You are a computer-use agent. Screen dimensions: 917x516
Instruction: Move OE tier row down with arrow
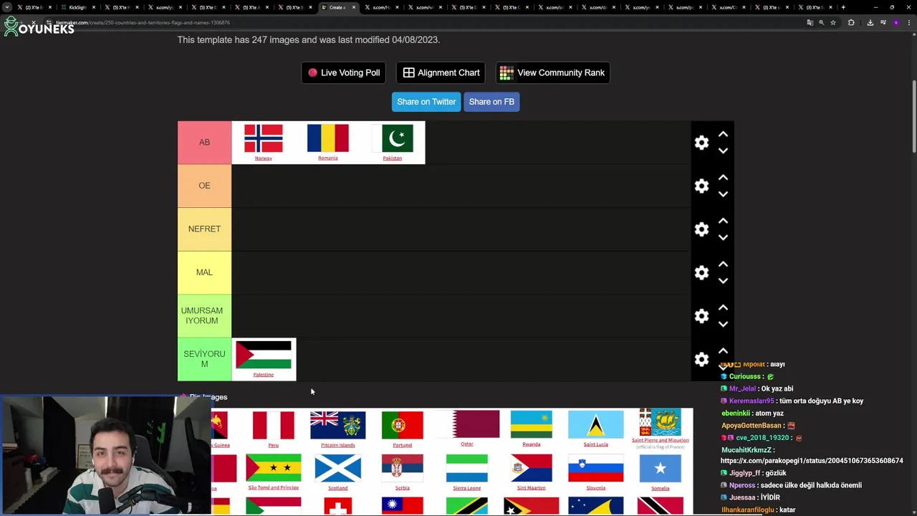click(x=723, y=194)
